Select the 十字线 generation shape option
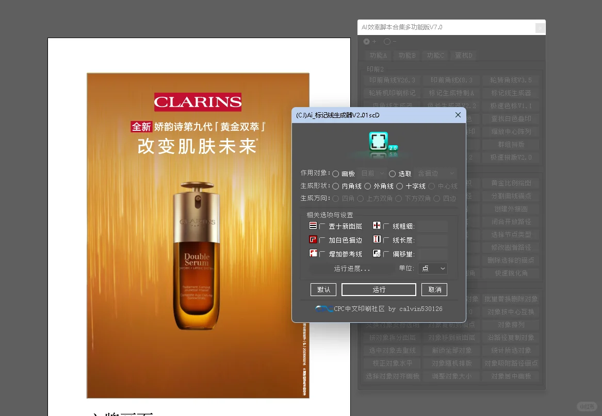Screen dimensions: 602x416 pos(400,186)
